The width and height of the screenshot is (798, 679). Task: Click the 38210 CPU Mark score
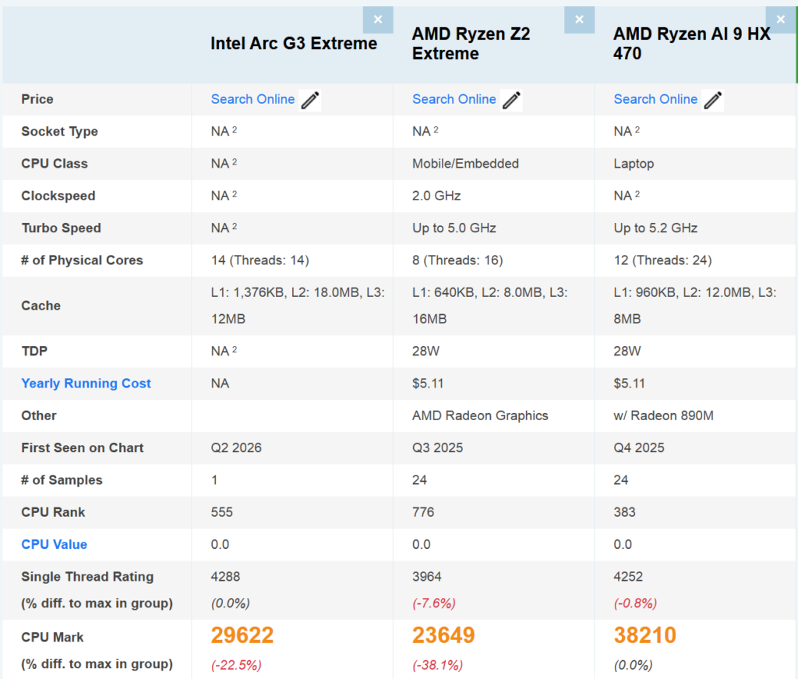(x=644, y=635)
